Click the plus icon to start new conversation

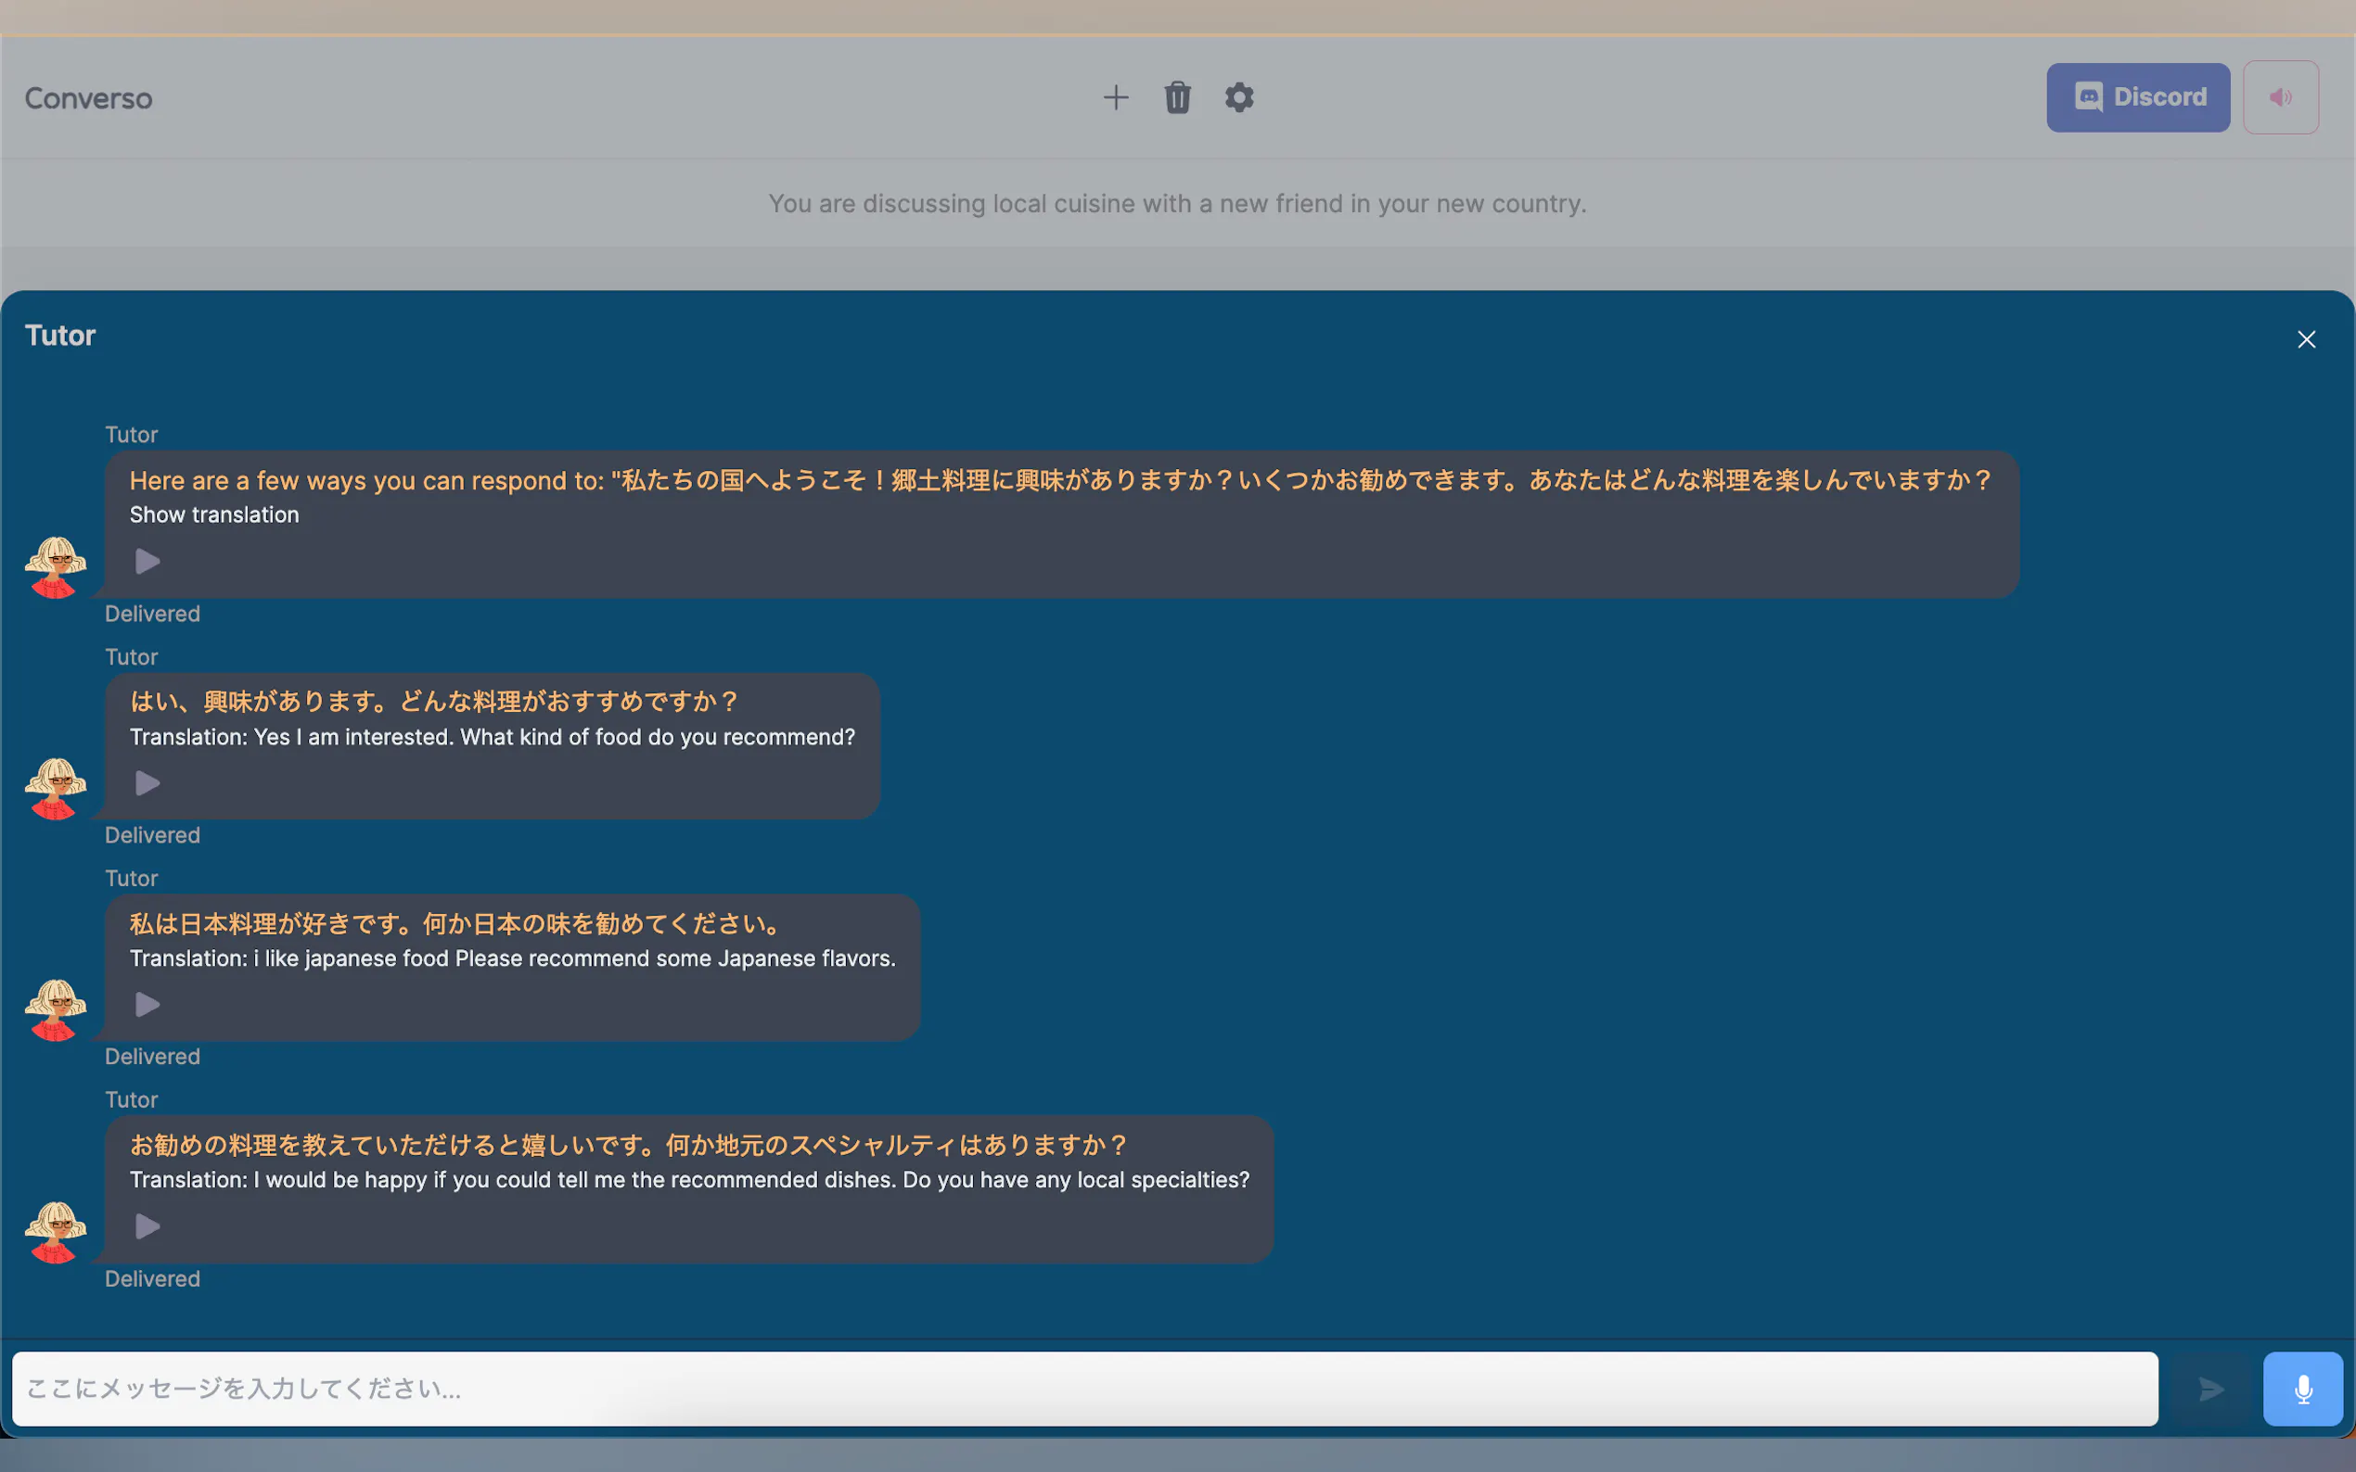pyautogui.click(x=1115, y=97)
